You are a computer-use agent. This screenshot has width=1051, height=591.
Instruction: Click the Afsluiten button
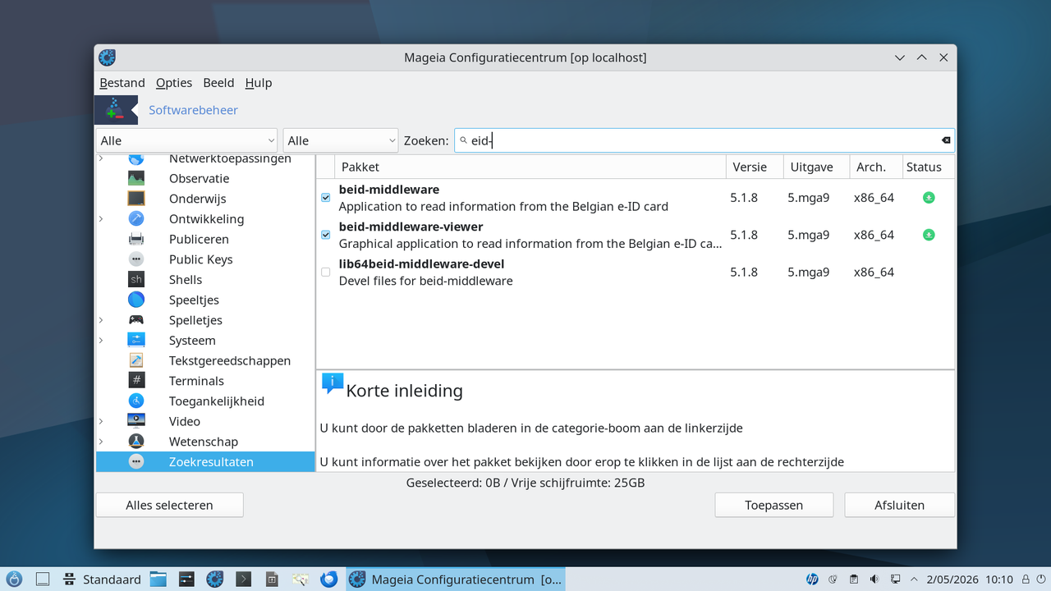tap(900, 505)
